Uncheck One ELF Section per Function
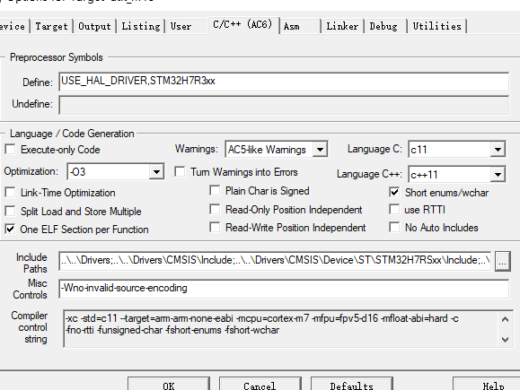Image resolution: width=520 pixels, height=390 pixels. tap(10, 229)
